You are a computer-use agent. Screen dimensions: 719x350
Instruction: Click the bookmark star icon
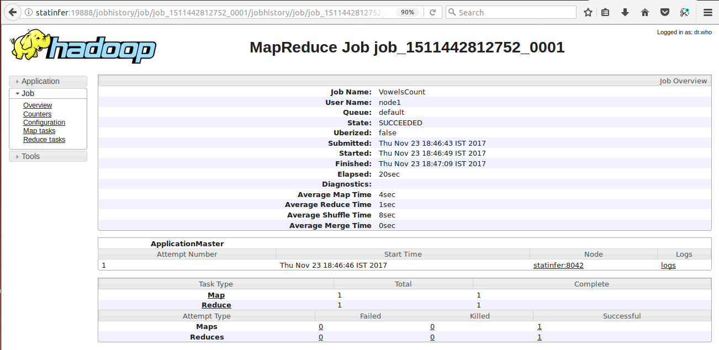point(588,12)
